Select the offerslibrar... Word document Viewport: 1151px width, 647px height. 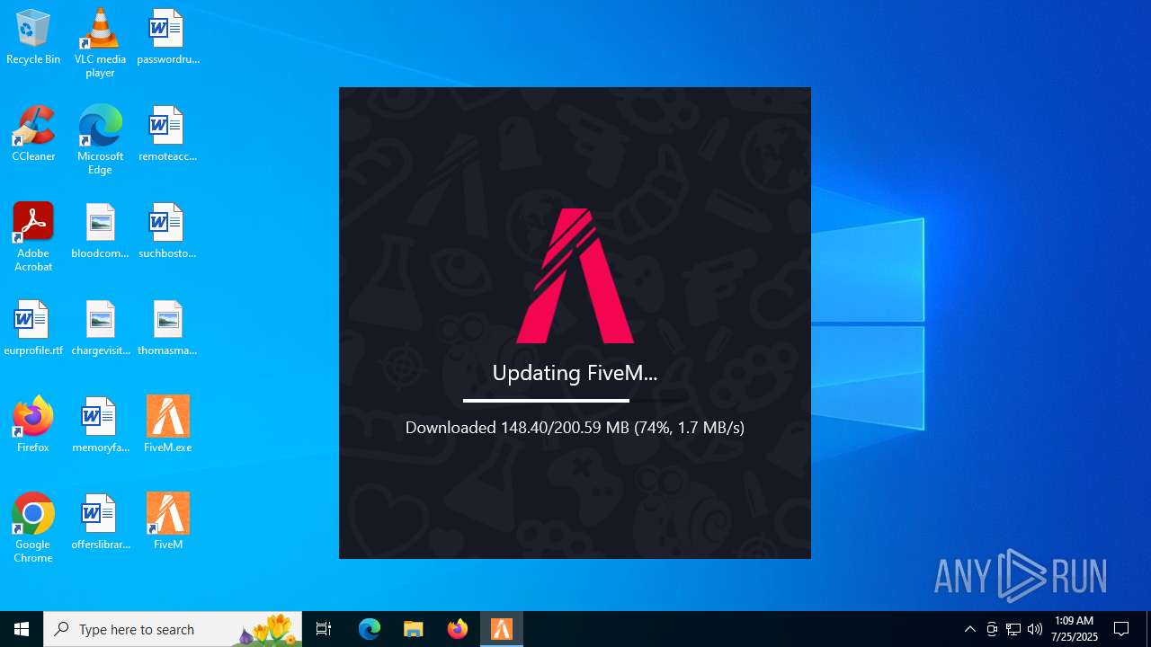(100, 523)
